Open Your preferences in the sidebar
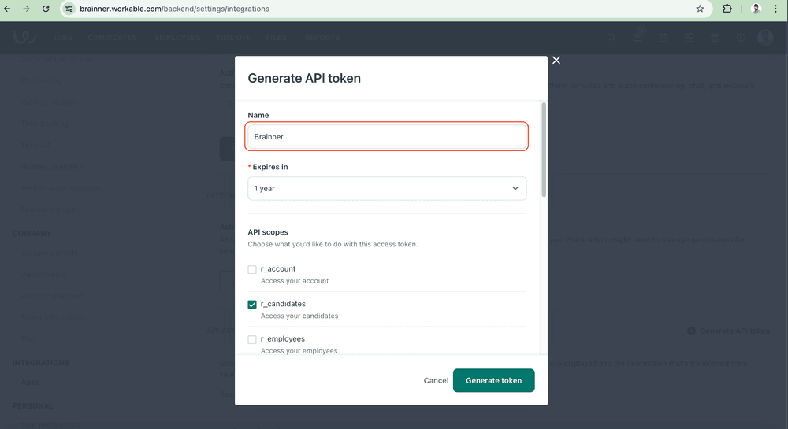Viewport: 788px width, 429px height. (50, 425)
